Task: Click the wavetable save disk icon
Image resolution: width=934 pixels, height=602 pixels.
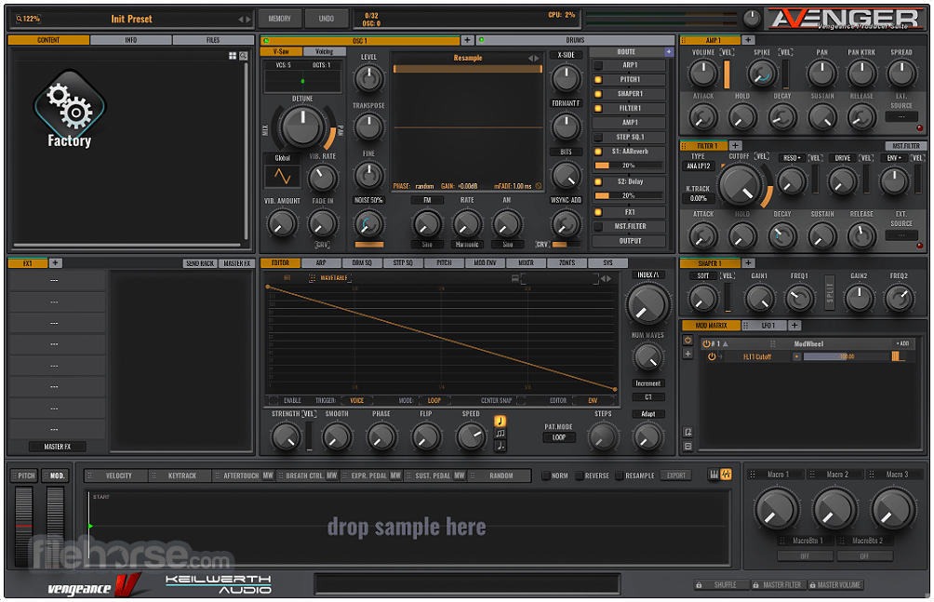Action: pos(515,278)
